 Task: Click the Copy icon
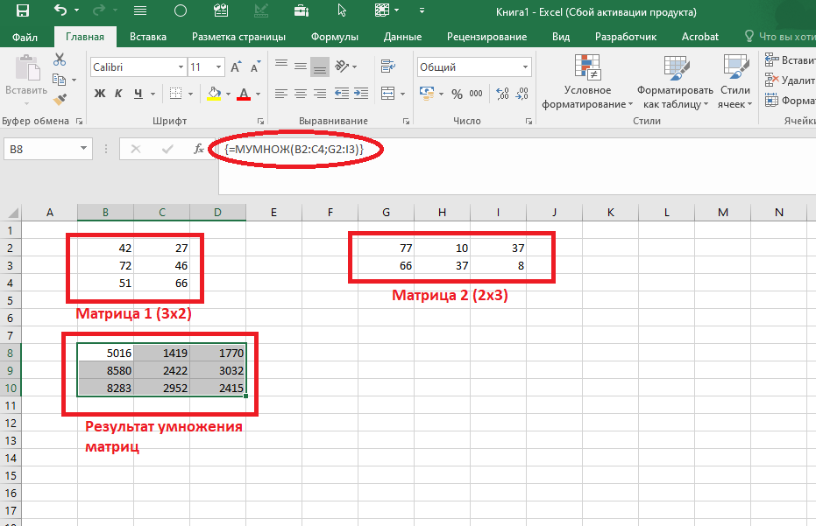[59, 80]
